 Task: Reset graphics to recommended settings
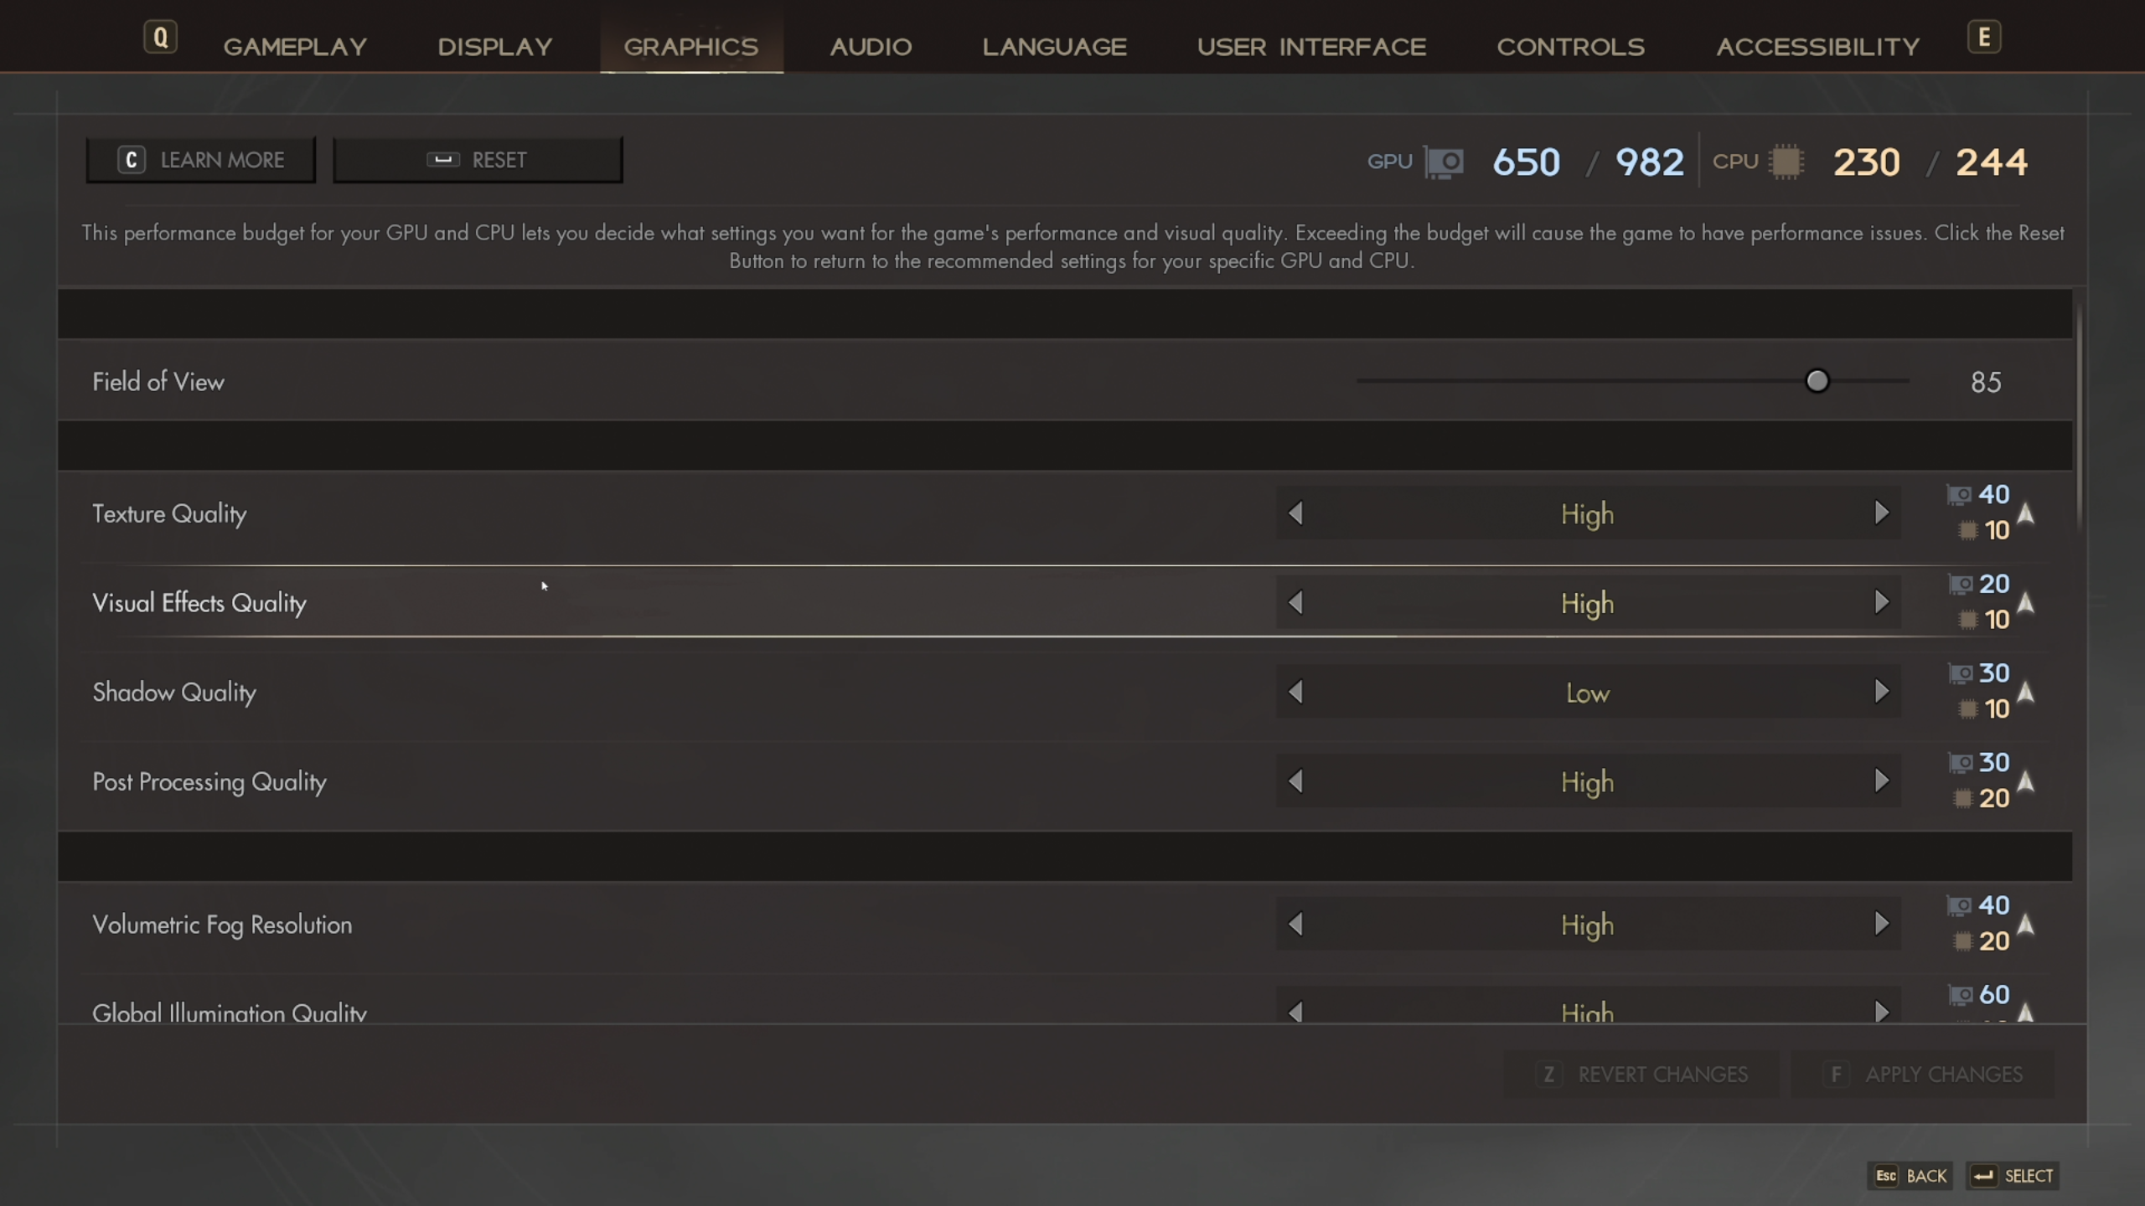click(x=478, y=160)
